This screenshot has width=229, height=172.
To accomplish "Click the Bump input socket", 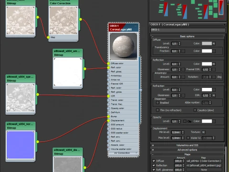I will (x=108, y=117).
